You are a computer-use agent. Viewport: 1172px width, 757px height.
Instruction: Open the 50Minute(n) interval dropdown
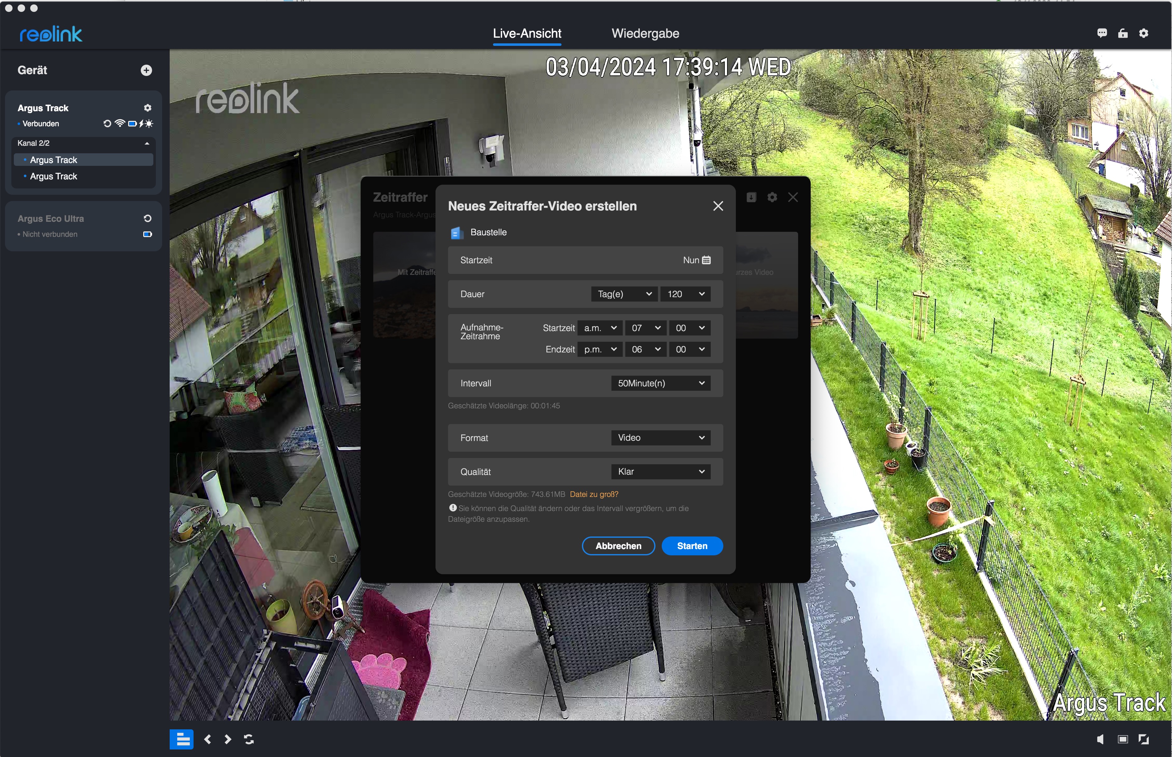(x=660, y=384)
